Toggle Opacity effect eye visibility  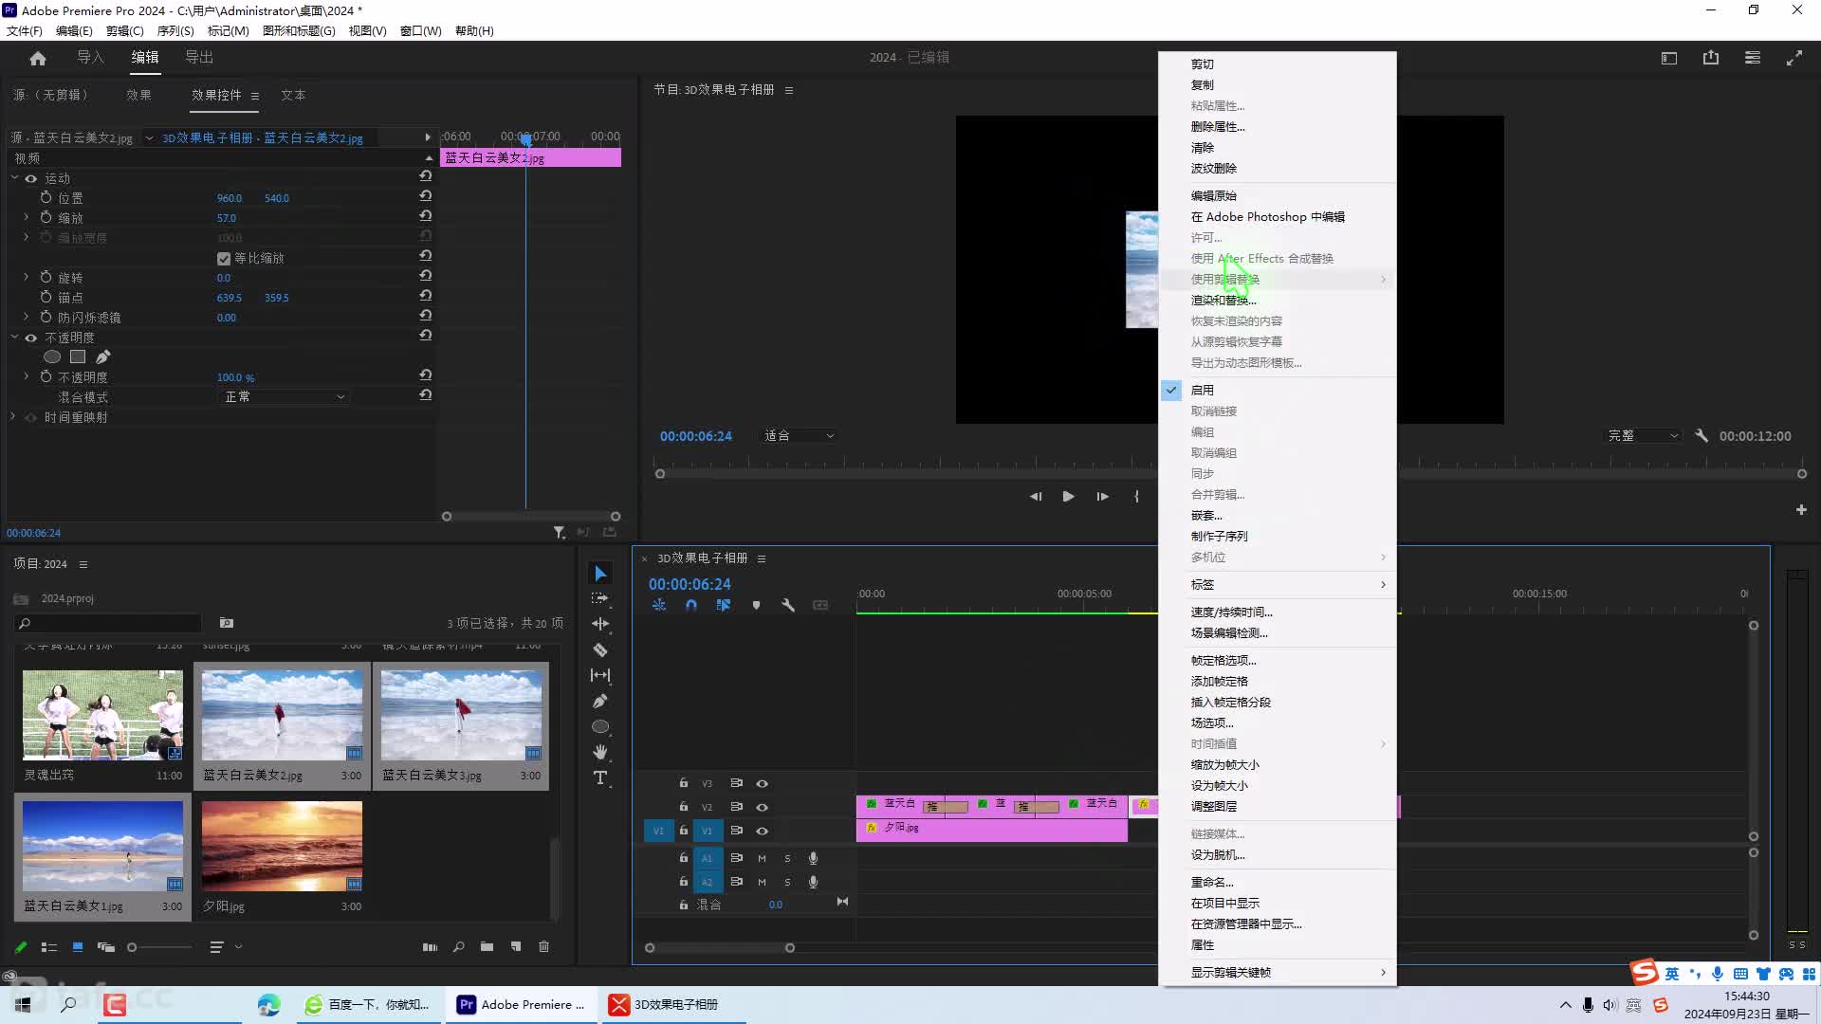pos(31,338)
